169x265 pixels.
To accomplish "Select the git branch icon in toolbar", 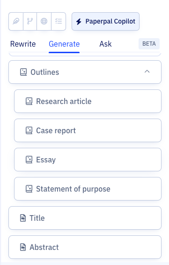I will (30, 21).
